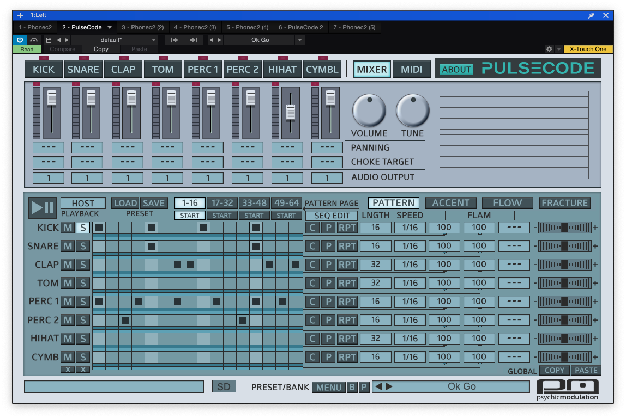626x418 pixels.
Task: Open SNARE speed value 1/16
Action: pyautogui.click(x=410, y=246)
